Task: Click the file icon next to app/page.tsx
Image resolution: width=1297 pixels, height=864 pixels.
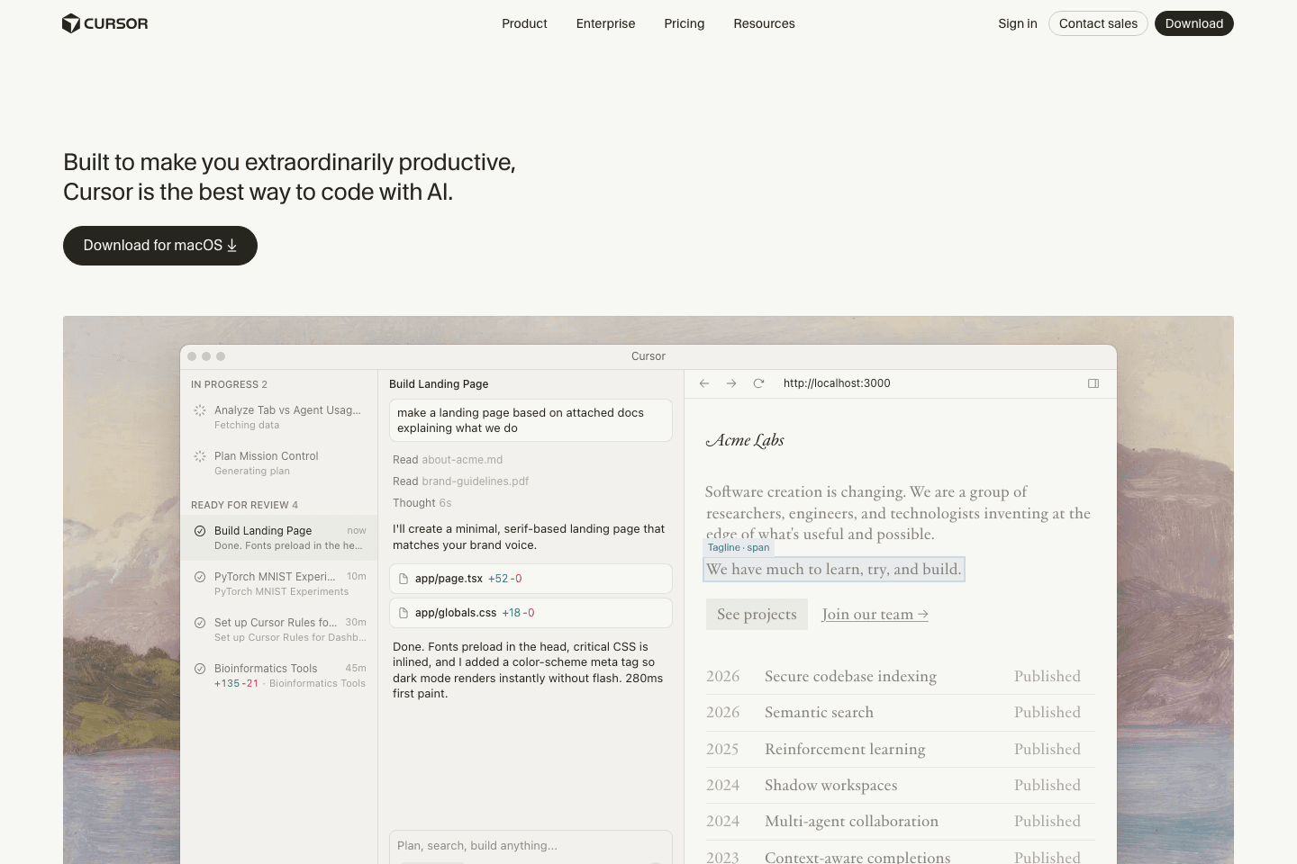Action: (404, 578)
